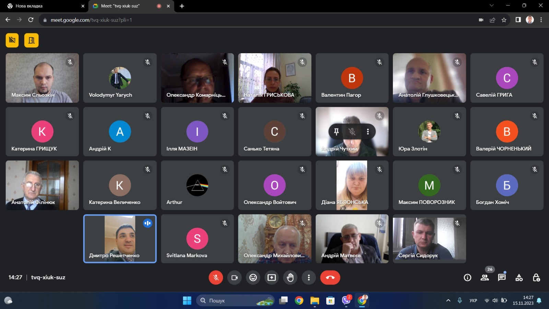Open more options on Андрій Чуткий's tile
The image size is (549, 309).
click(x=367, y=131)
